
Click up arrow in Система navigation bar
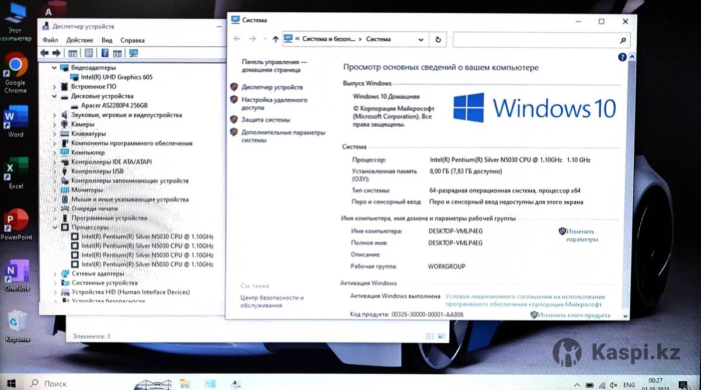click(275, 40)
